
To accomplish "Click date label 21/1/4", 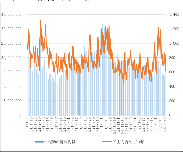I will click(x=27, y=123).
